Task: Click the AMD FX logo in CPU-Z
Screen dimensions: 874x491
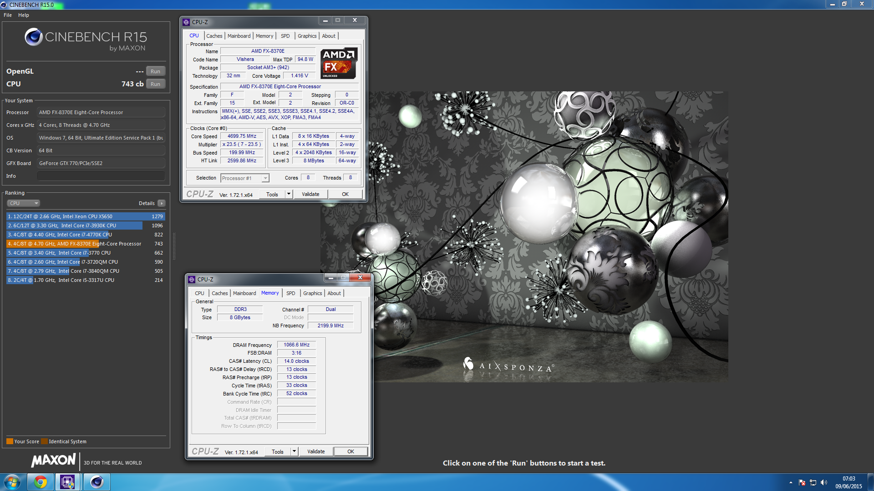Action: point(339,64)
